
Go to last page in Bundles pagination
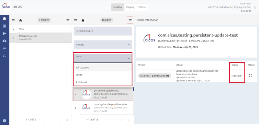pyautogui.click(x=129, y=120)
